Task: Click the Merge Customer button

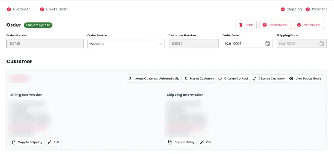Action: 199,79
